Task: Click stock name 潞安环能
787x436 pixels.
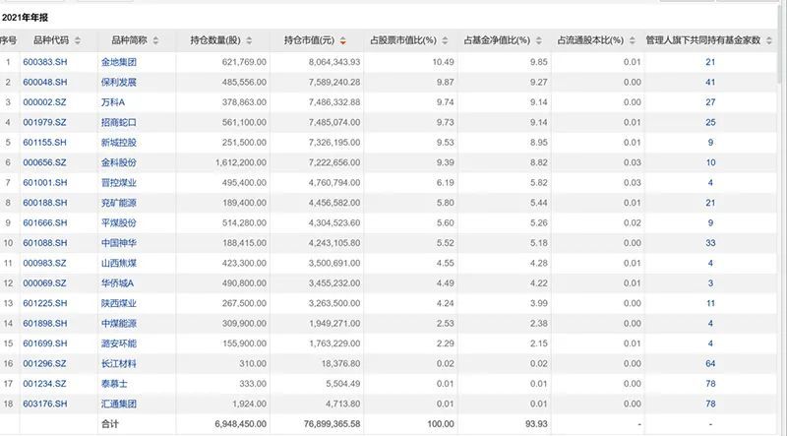Action: pyautogui.click(x=118, y=343)
